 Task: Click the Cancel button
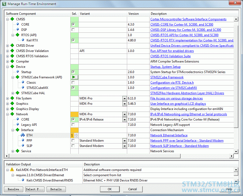click(x=132, y=189)
